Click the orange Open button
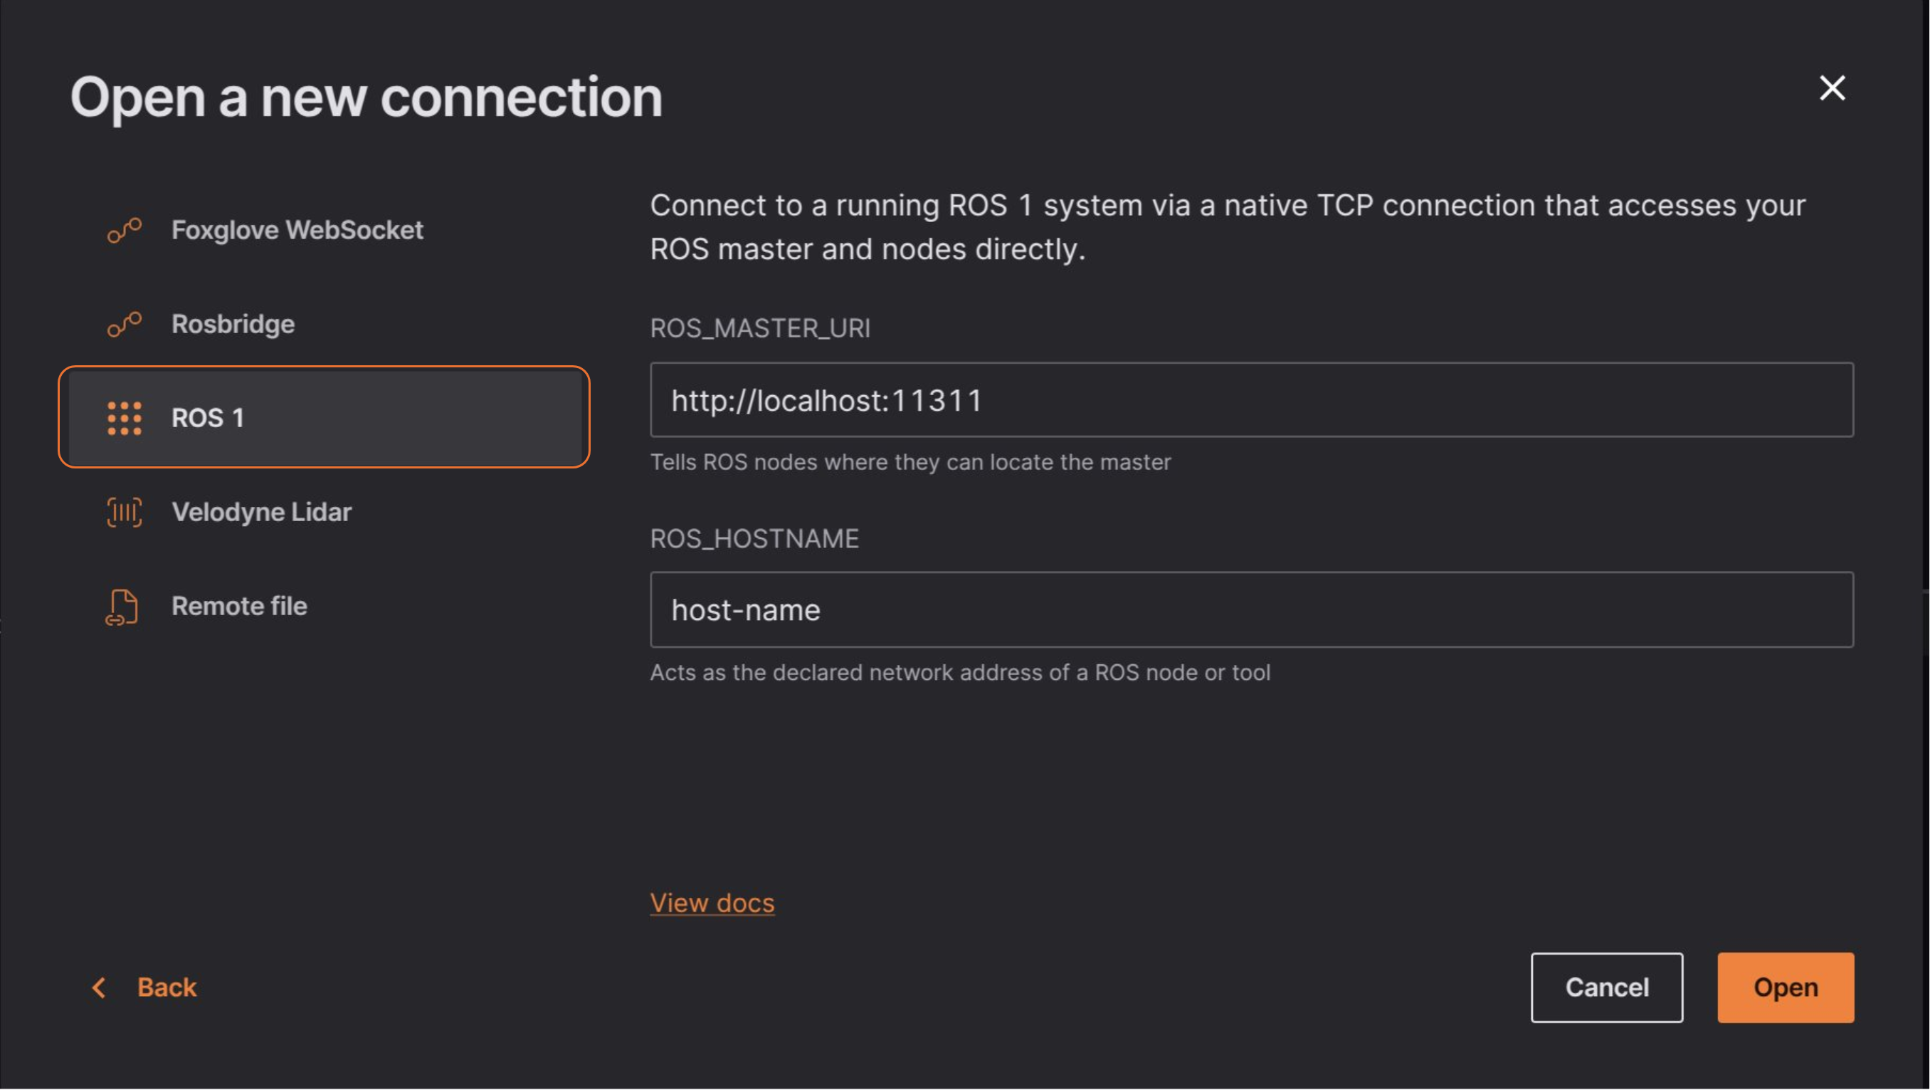1930x1090 pixels. click(1786, 988)
